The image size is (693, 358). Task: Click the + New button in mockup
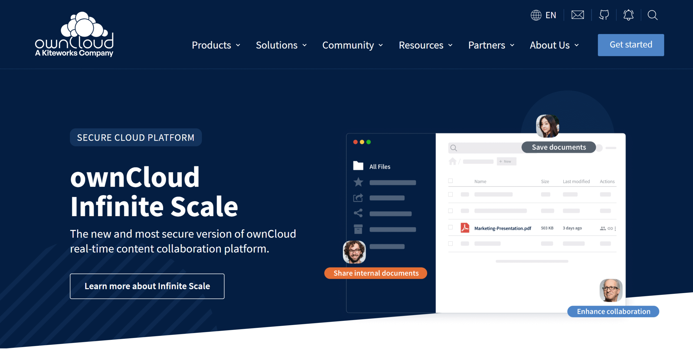[506, 161]
